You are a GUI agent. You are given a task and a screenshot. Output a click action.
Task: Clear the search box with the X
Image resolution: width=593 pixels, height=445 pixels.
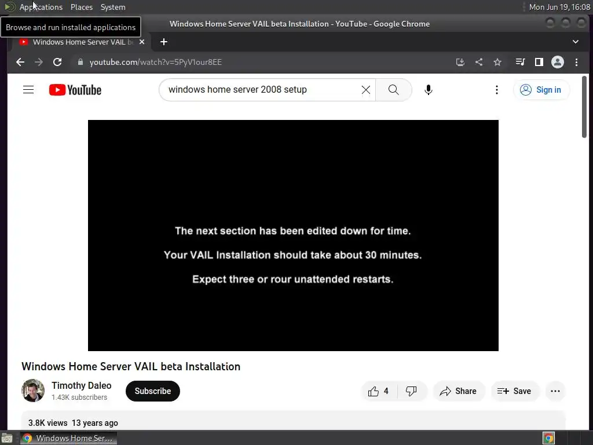point(366,90)
